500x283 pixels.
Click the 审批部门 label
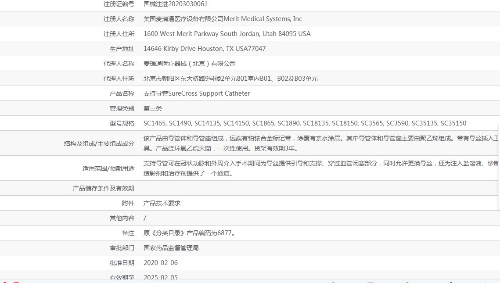click(122, 248)
